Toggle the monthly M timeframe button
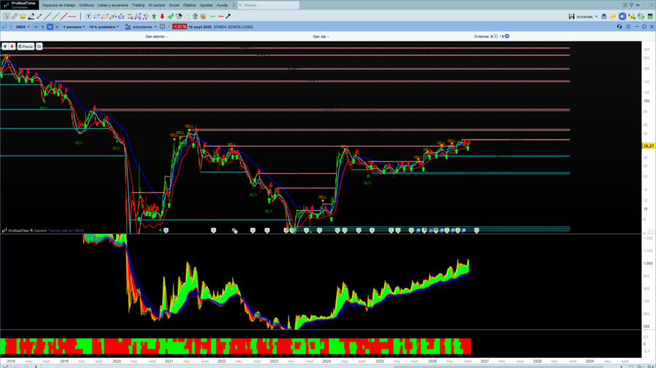Viewport: 656px width, 368px height. point(57,27)
